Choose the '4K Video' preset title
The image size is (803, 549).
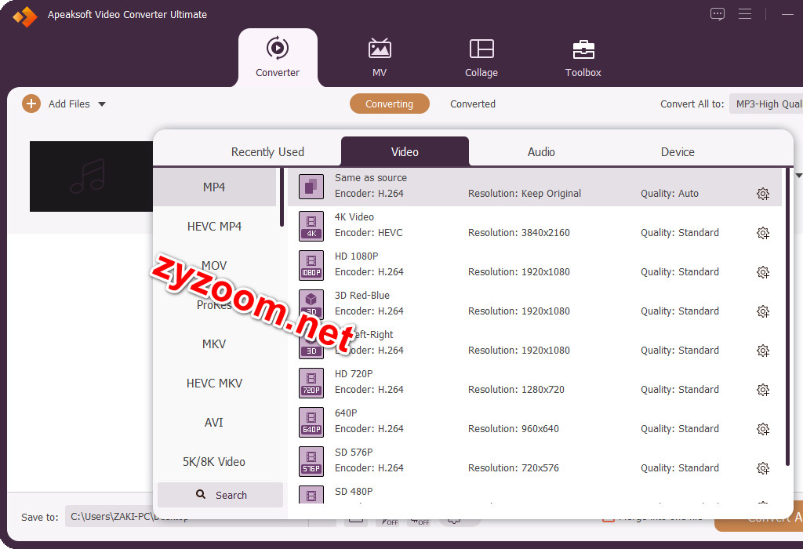354,217
